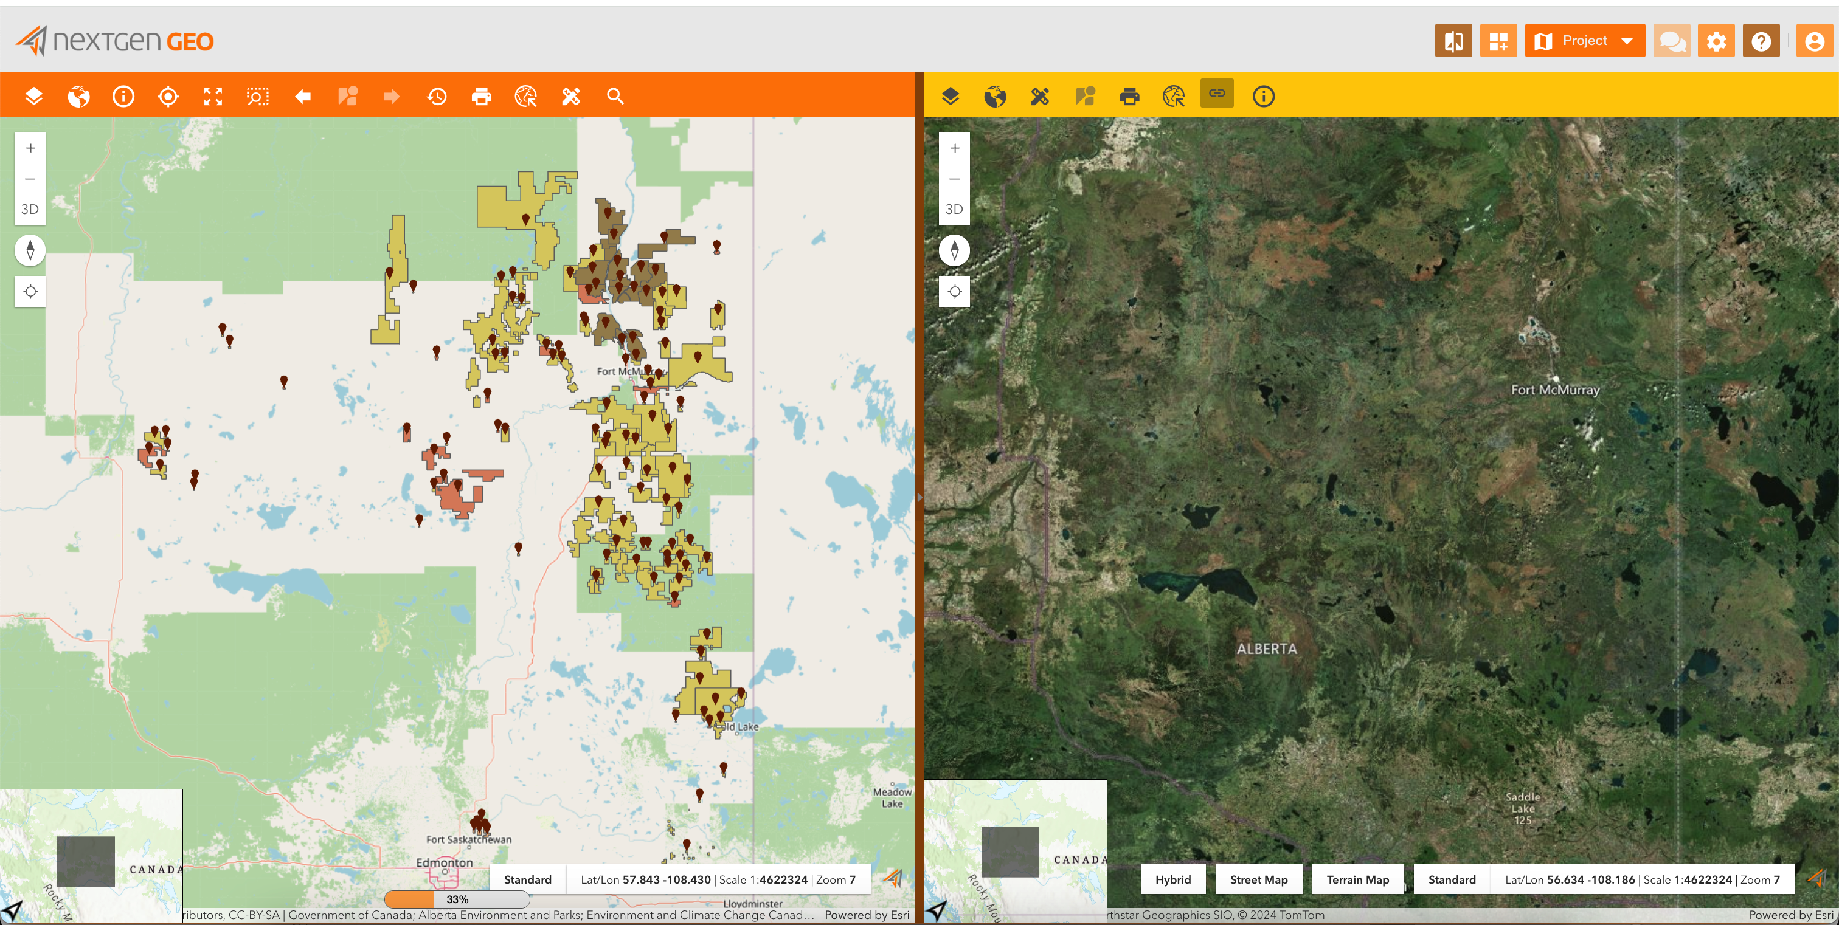Open the basemap globe in the orange toolbar
1839x925 pixels.
pyautogui.click(x=78, y=96)
